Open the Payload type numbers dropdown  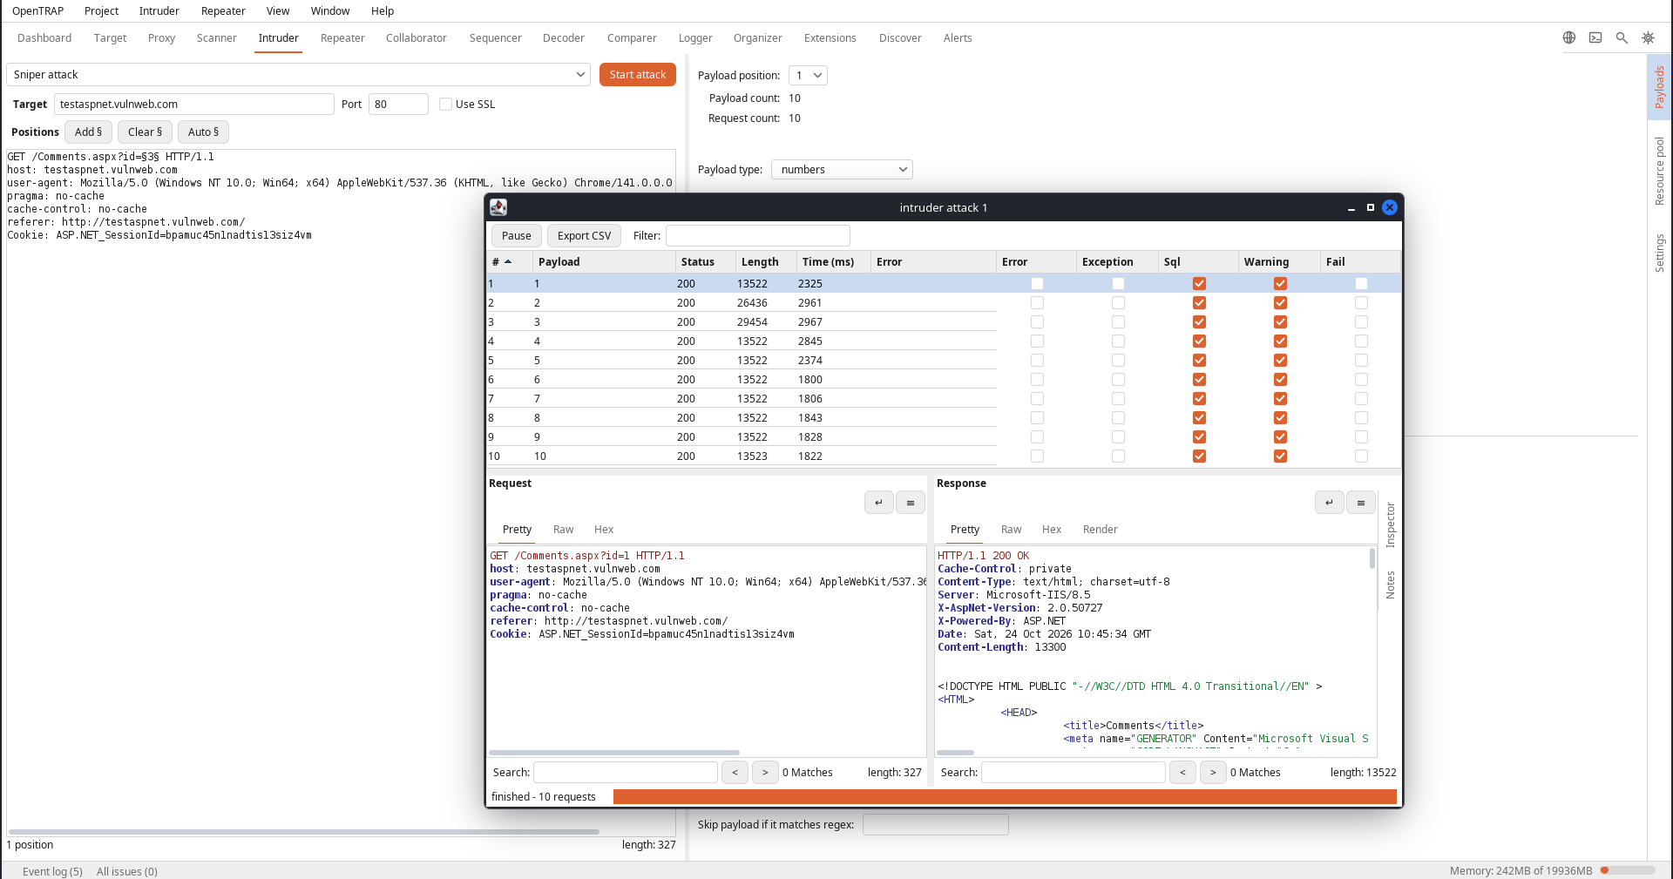point(842,170)
